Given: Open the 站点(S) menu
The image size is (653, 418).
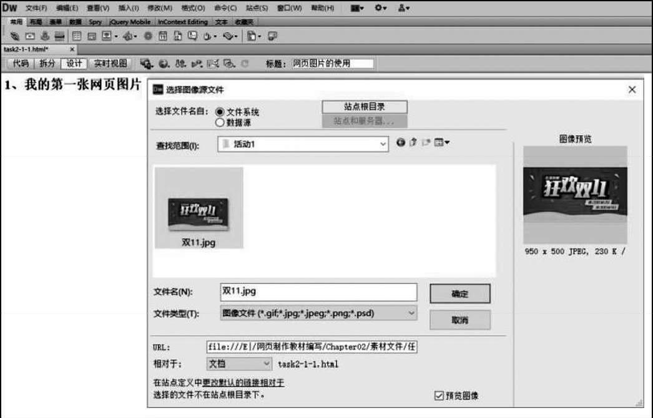Looking at the screenshot, I should (257, 8).
